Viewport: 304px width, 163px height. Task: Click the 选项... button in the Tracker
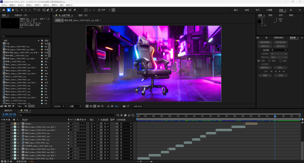pyautogui.click(x=280, y=67)
